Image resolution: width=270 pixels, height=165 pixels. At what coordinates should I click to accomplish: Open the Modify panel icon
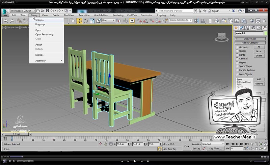coord(242,28)
